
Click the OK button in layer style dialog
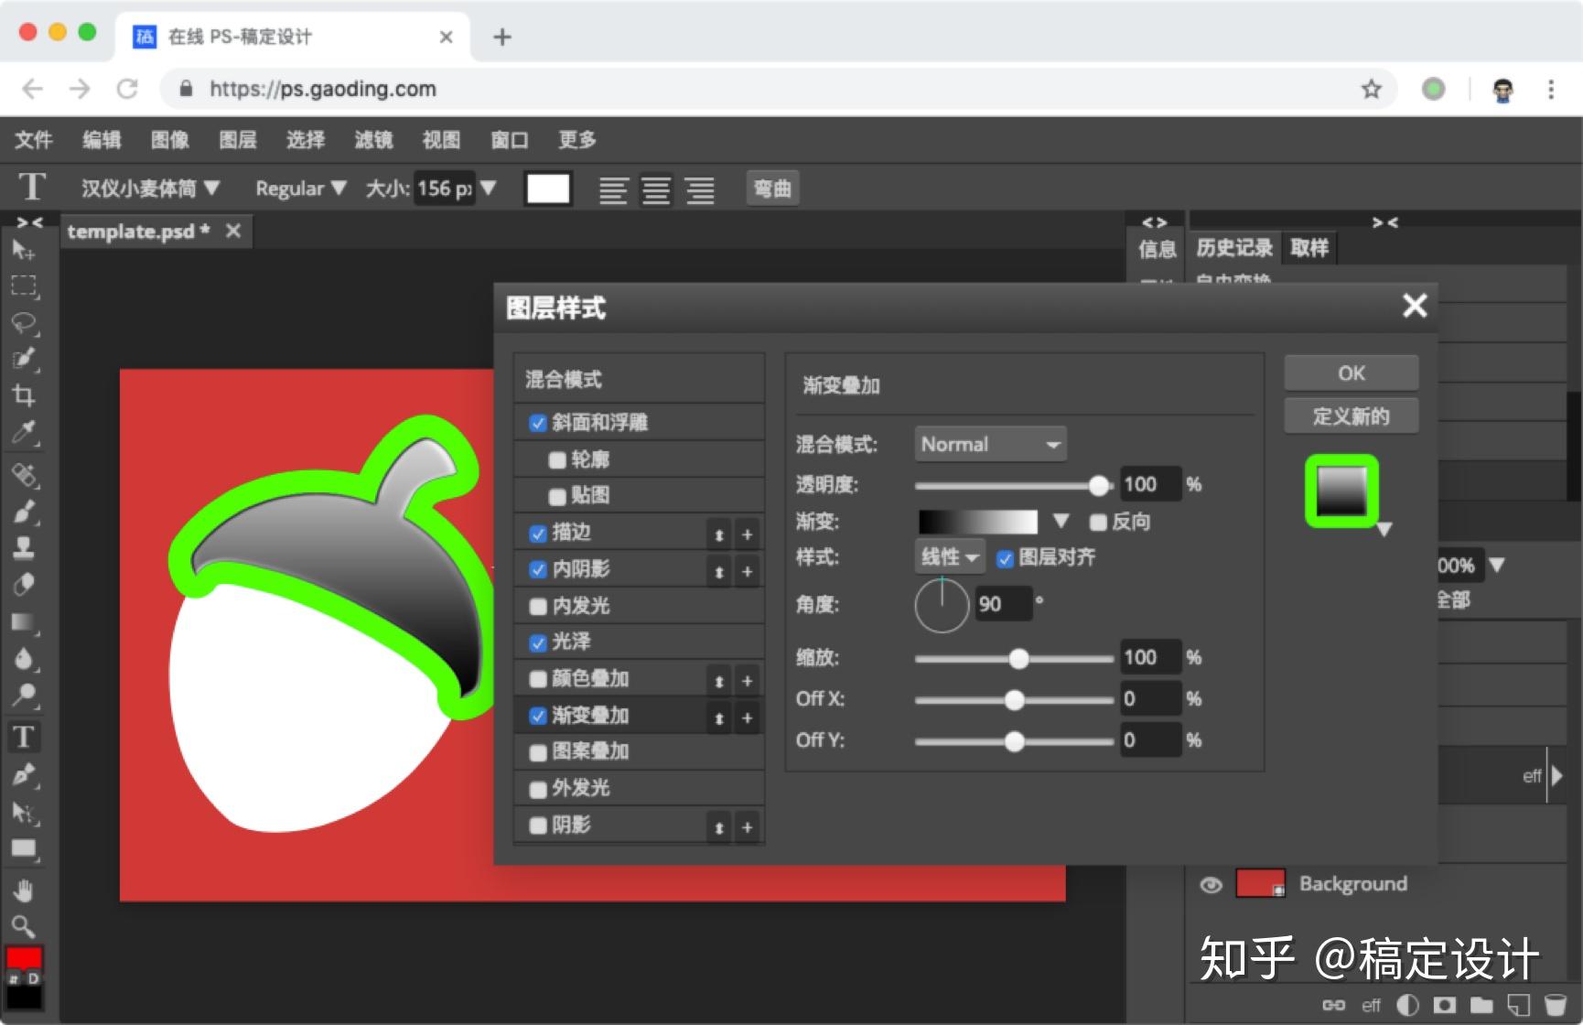tap(1351, 372)
